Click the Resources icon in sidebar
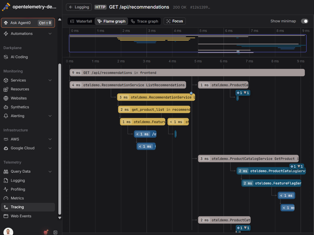314x235 pixels. 6,89
